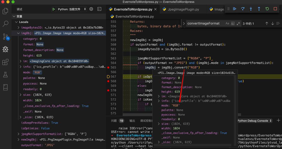Start debugging with green play button
The image size is (282, 149).
[53, 9]
